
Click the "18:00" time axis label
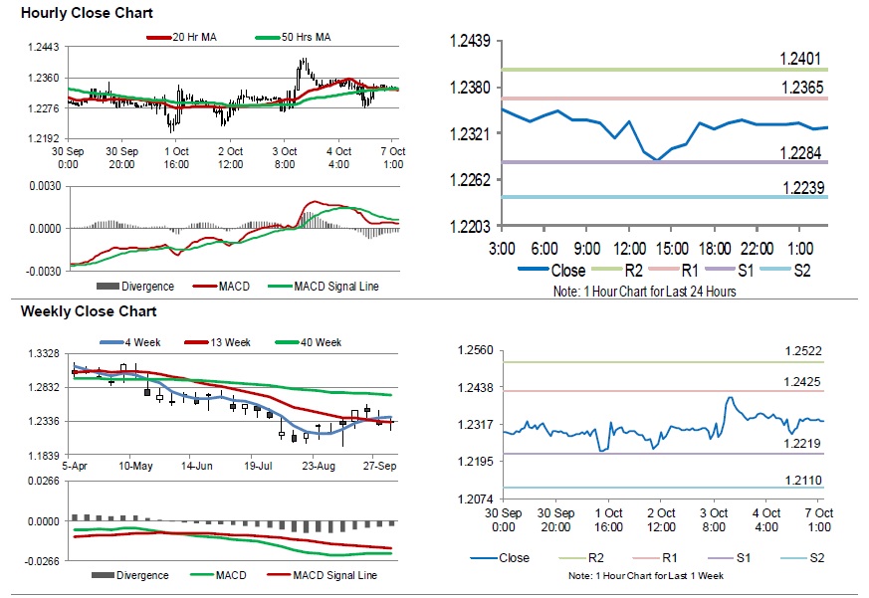[x=715, y=249]
